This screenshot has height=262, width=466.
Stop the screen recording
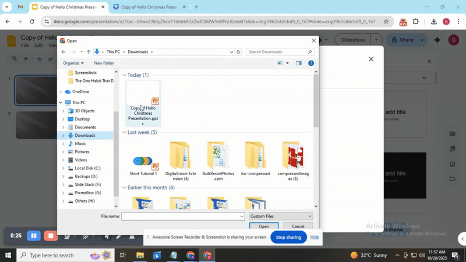51,236
